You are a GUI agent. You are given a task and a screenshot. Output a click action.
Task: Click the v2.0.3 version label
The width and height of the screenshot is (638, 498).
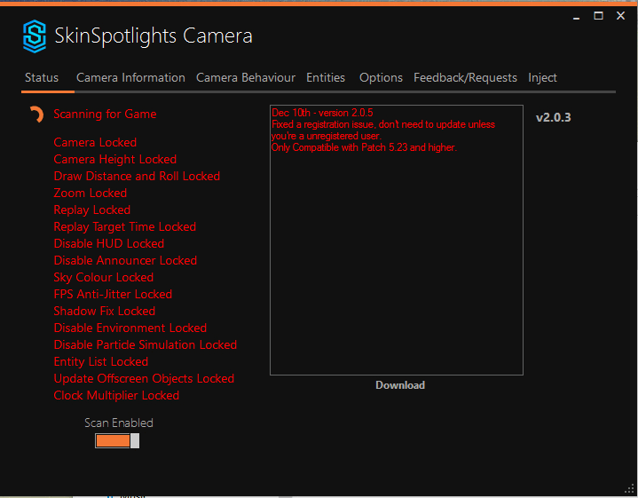pos(554,118)
